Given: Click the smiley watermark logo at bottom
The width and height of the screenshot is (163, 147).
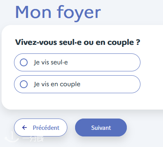Looking at the screenshot, I should coord(12,137).
